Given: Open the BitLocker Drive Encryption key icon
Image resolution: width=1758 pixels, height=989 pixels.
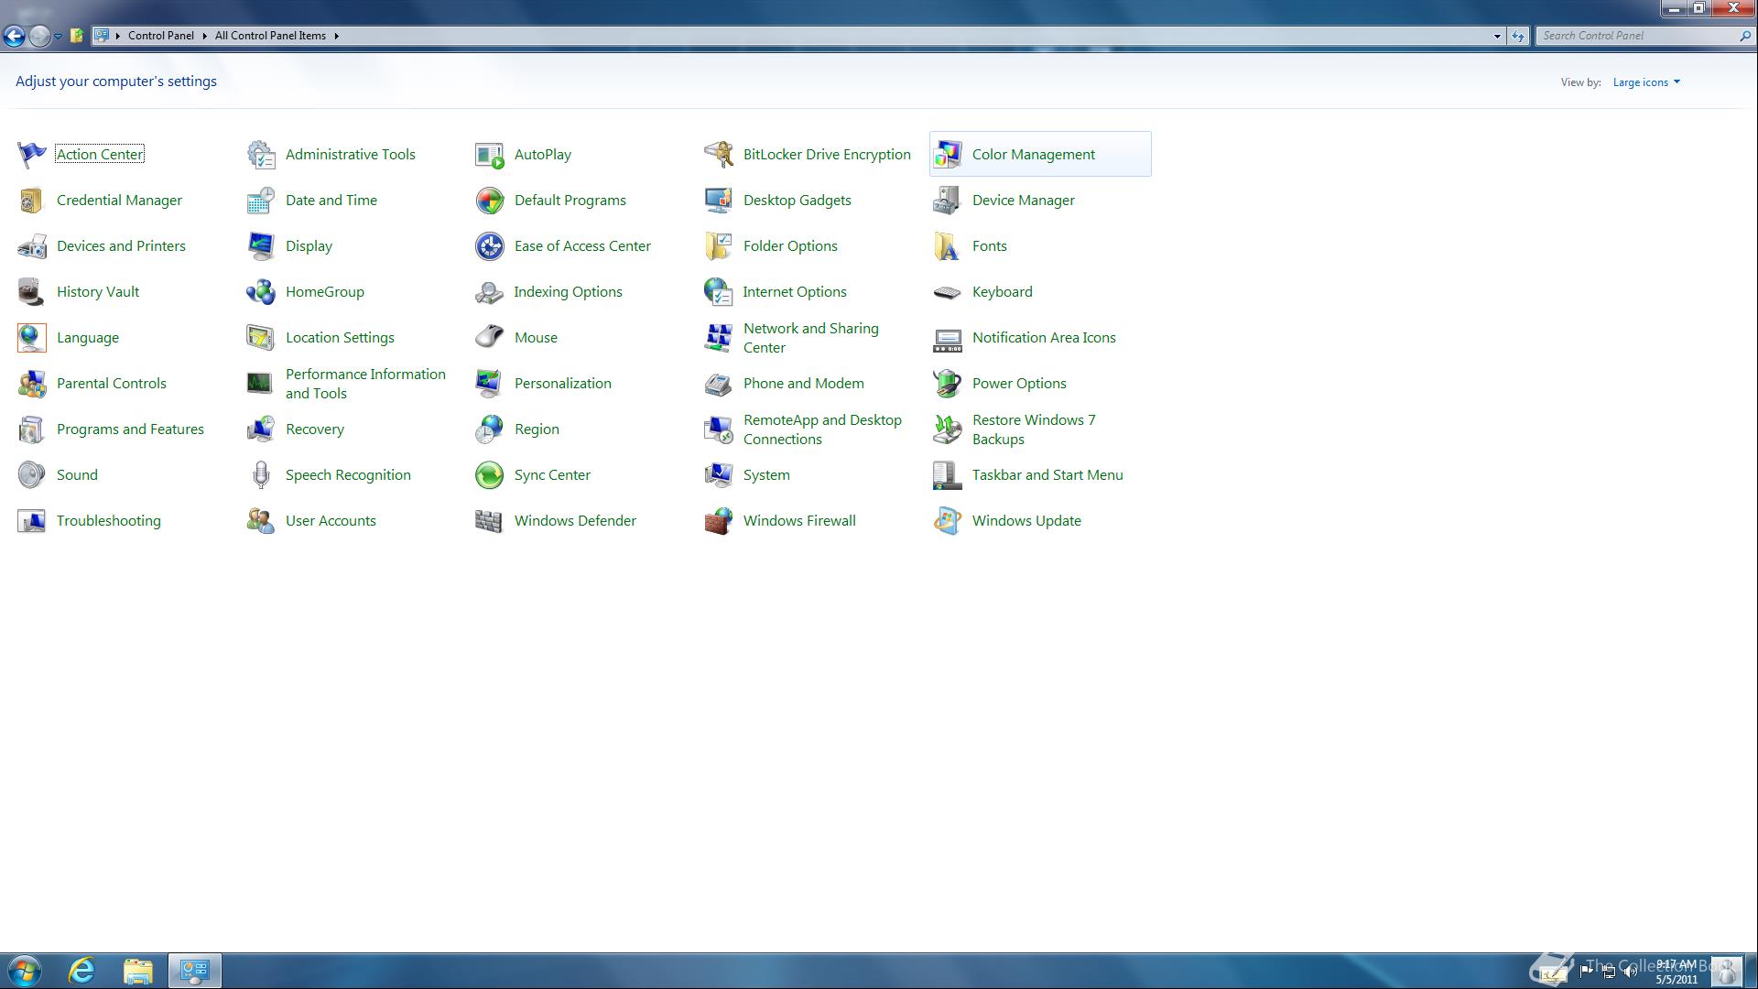Looking at the screenshot, I should pyautogui.click(x=718, y=155).
